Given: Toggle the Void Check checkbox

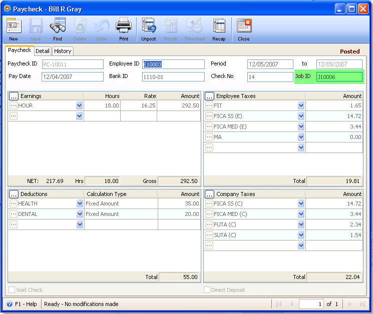Looking at the screenshot, I should pos(12,290).
